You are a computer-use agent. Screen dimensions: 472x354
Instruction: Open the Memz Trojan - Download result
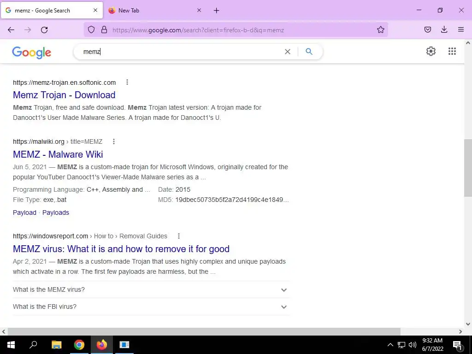pos(64,95)
